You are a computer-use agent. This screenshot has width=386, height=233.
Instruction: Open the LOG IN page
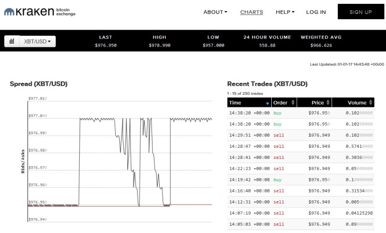pos(316,12)
